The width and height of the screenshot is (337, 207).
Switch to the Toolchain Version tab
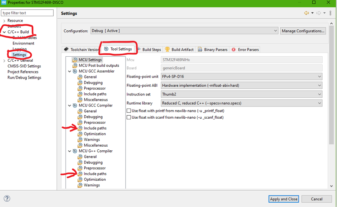81,50
